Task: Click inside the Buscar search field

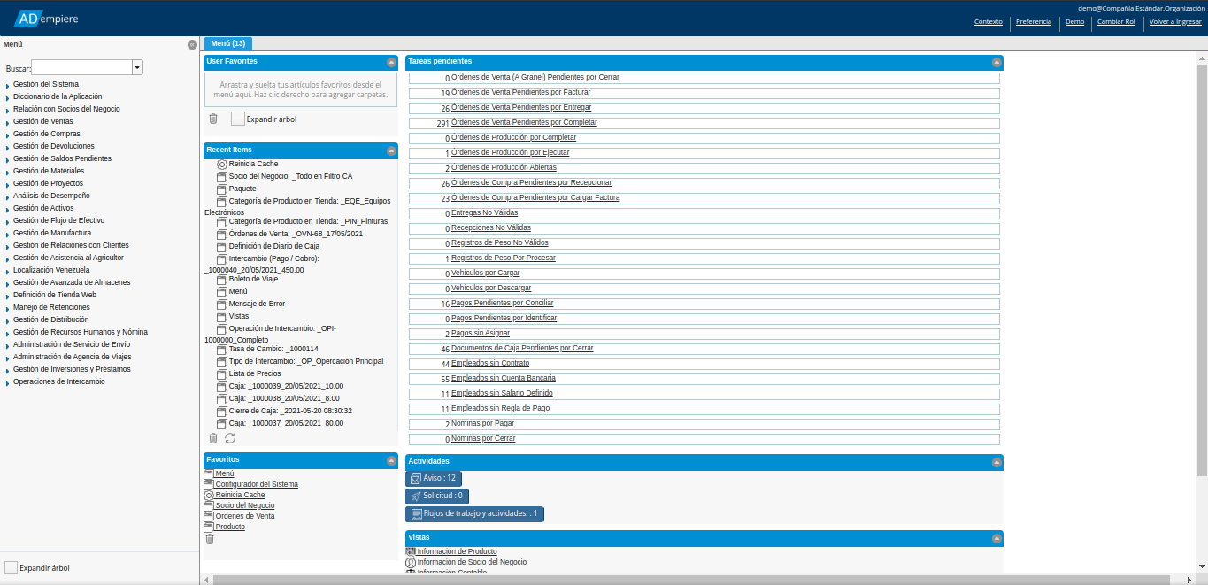Action: (x=81, y=67)
